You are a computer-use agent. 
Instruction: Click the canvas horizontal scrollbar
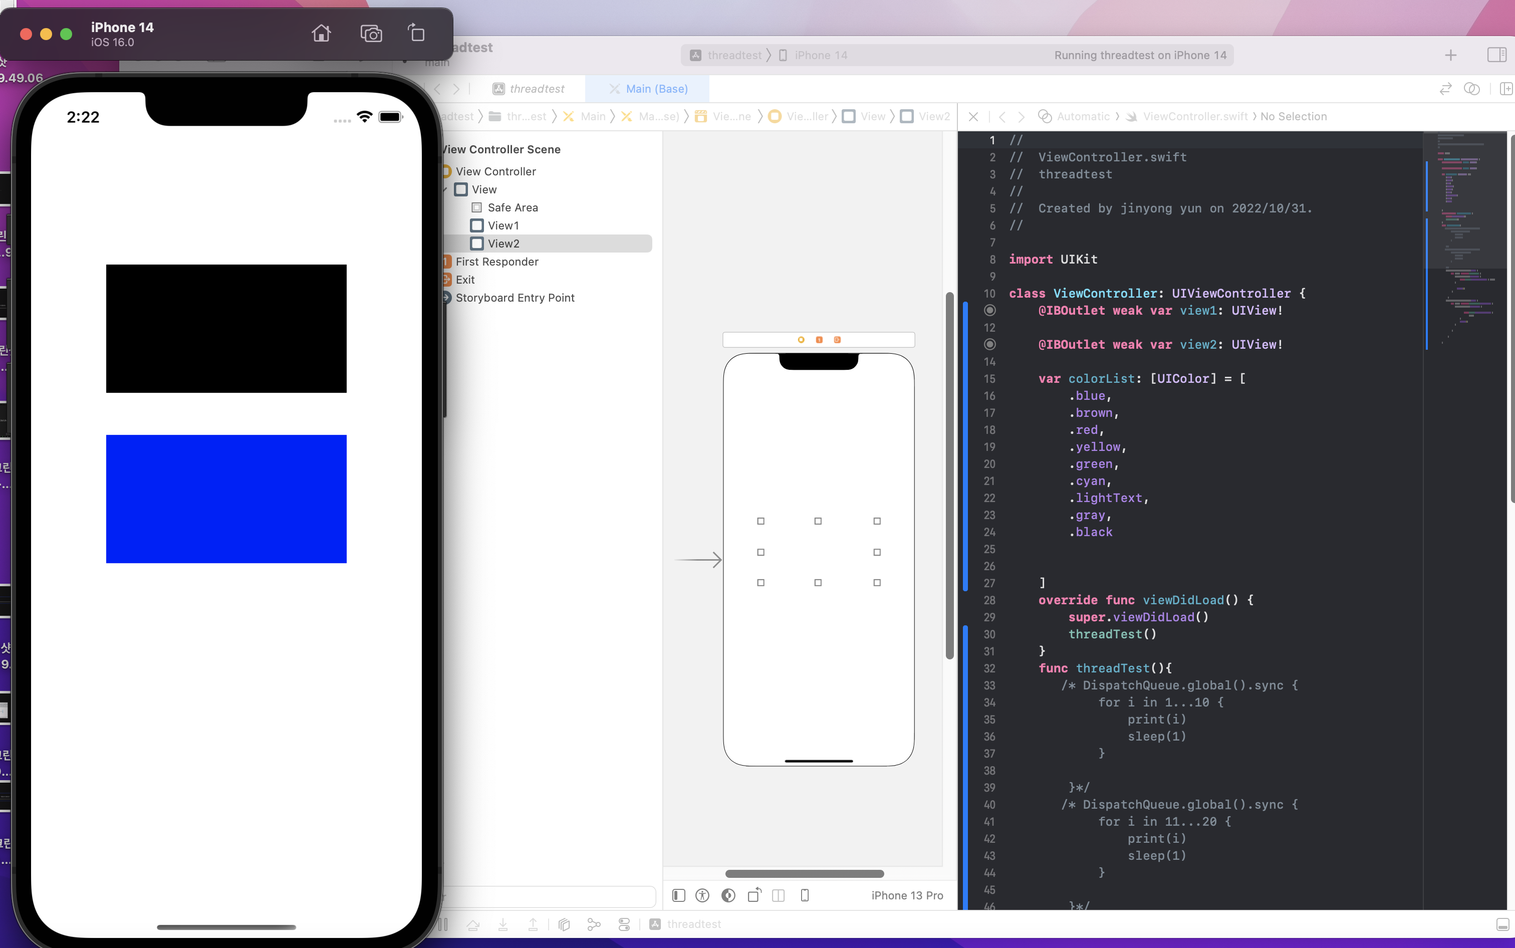click(804, 873)
